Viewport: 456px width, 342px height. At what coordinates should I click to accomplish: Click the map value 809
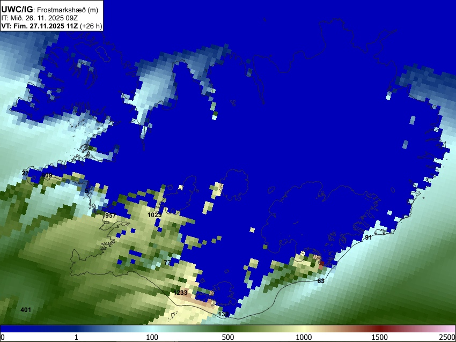(x=47, y=175)
